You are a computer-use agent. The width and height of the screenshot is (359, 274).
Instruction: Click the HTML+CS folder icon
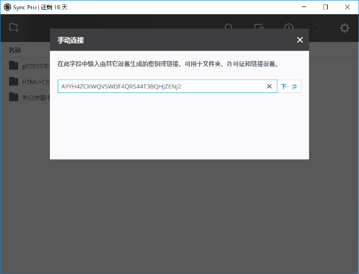[x=14, y=81]
